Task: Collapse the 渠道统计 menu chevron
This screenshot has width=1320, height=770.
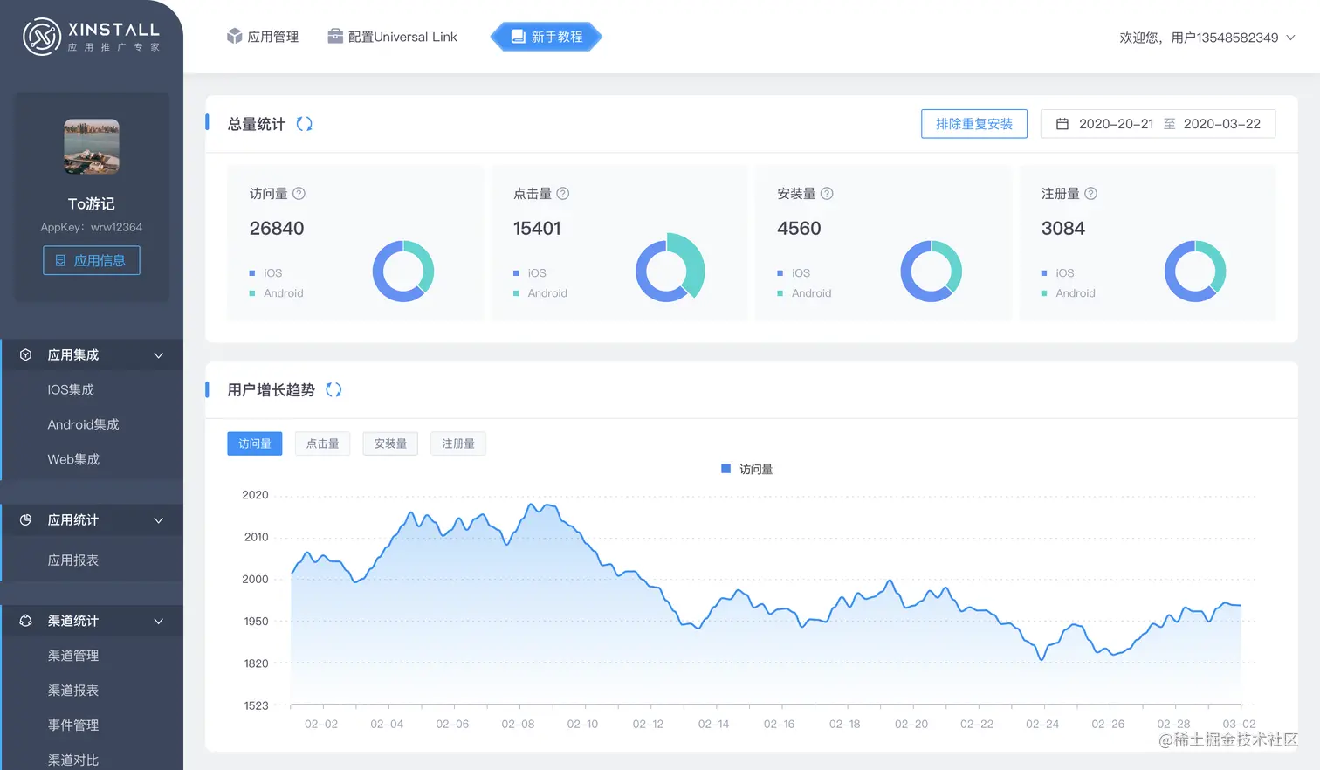Action: pos(159,622)
